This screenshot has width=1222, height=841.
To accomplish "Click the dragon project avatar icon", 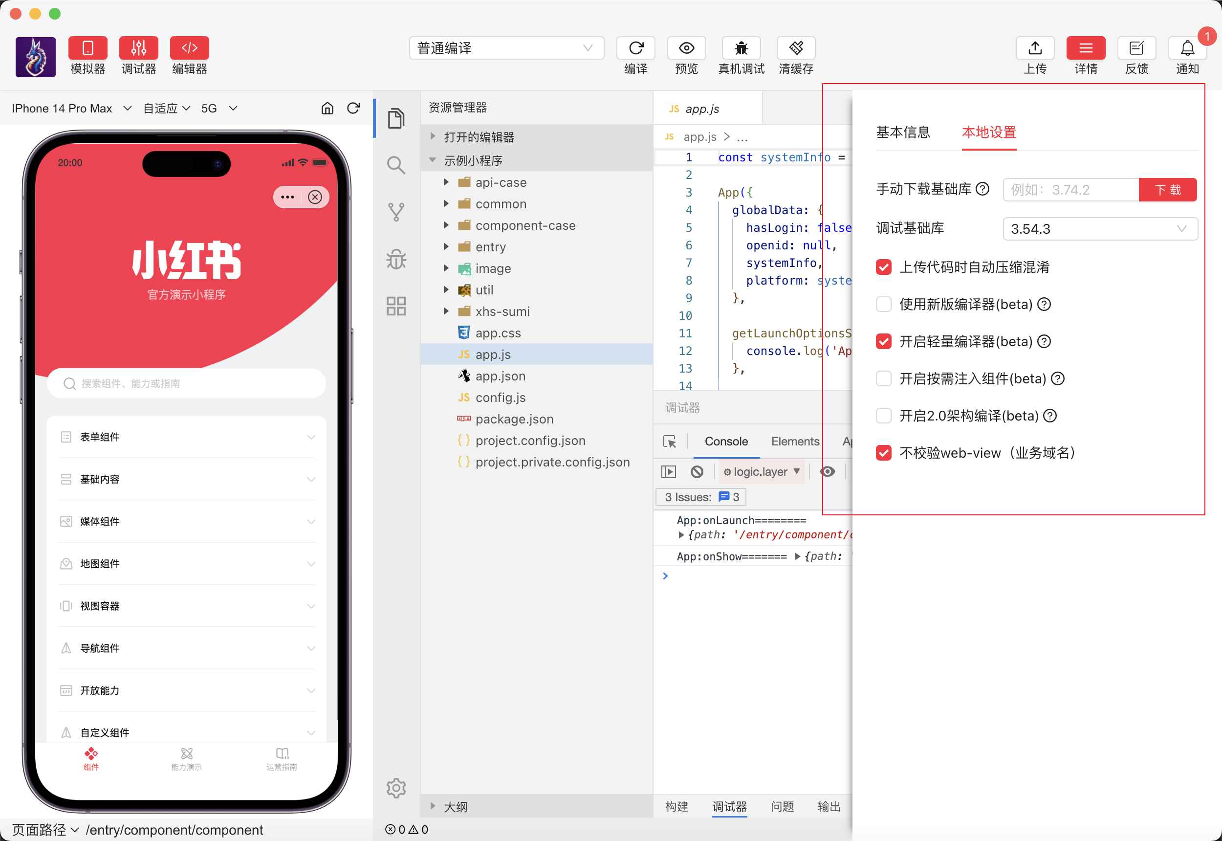I will [x=35, y=57].
